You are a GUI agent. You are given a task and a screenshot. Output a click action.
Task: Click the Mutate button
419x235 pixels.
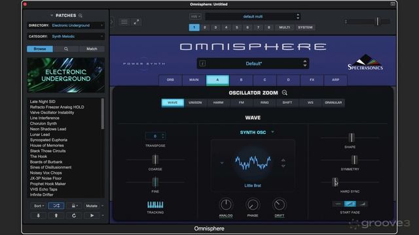coord(92,206)
